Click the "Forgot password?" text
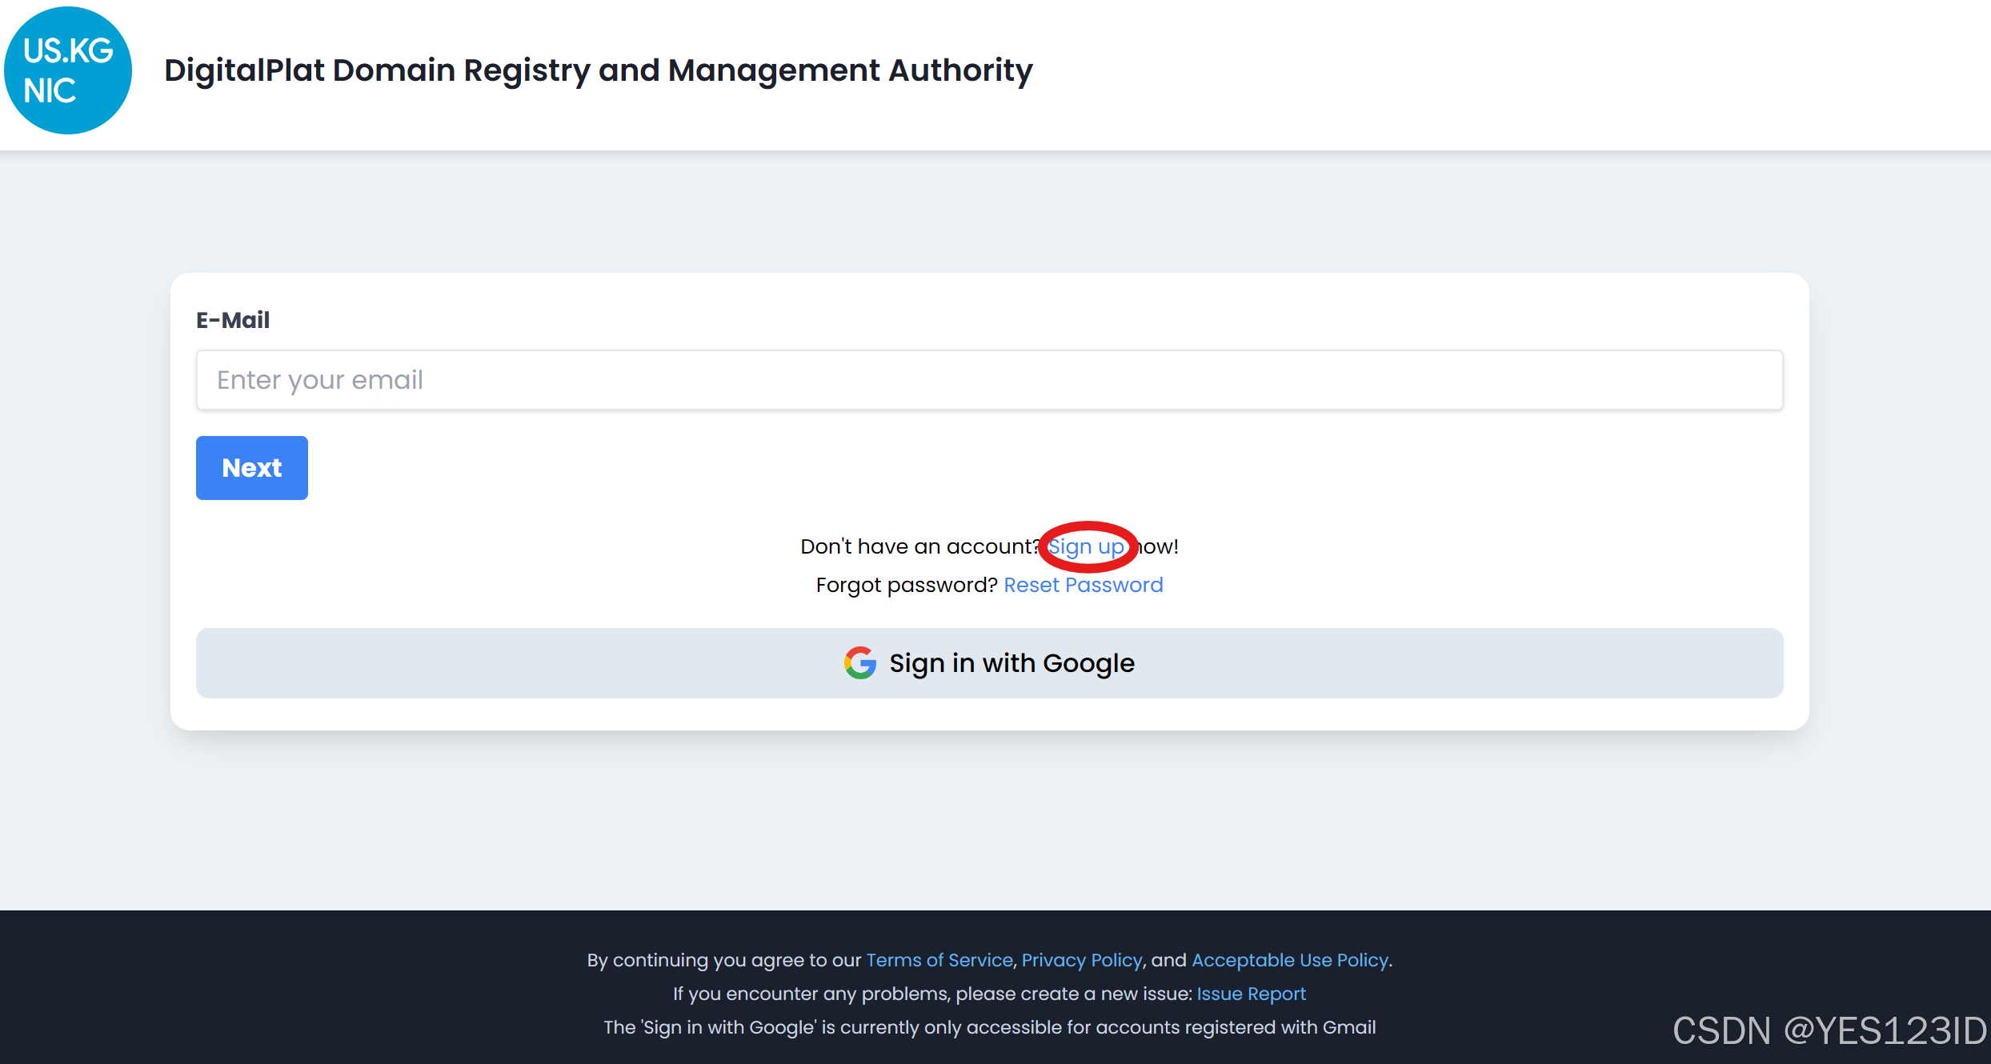1991x1064 pixels. pyautogui.click(x=906, y=586)
